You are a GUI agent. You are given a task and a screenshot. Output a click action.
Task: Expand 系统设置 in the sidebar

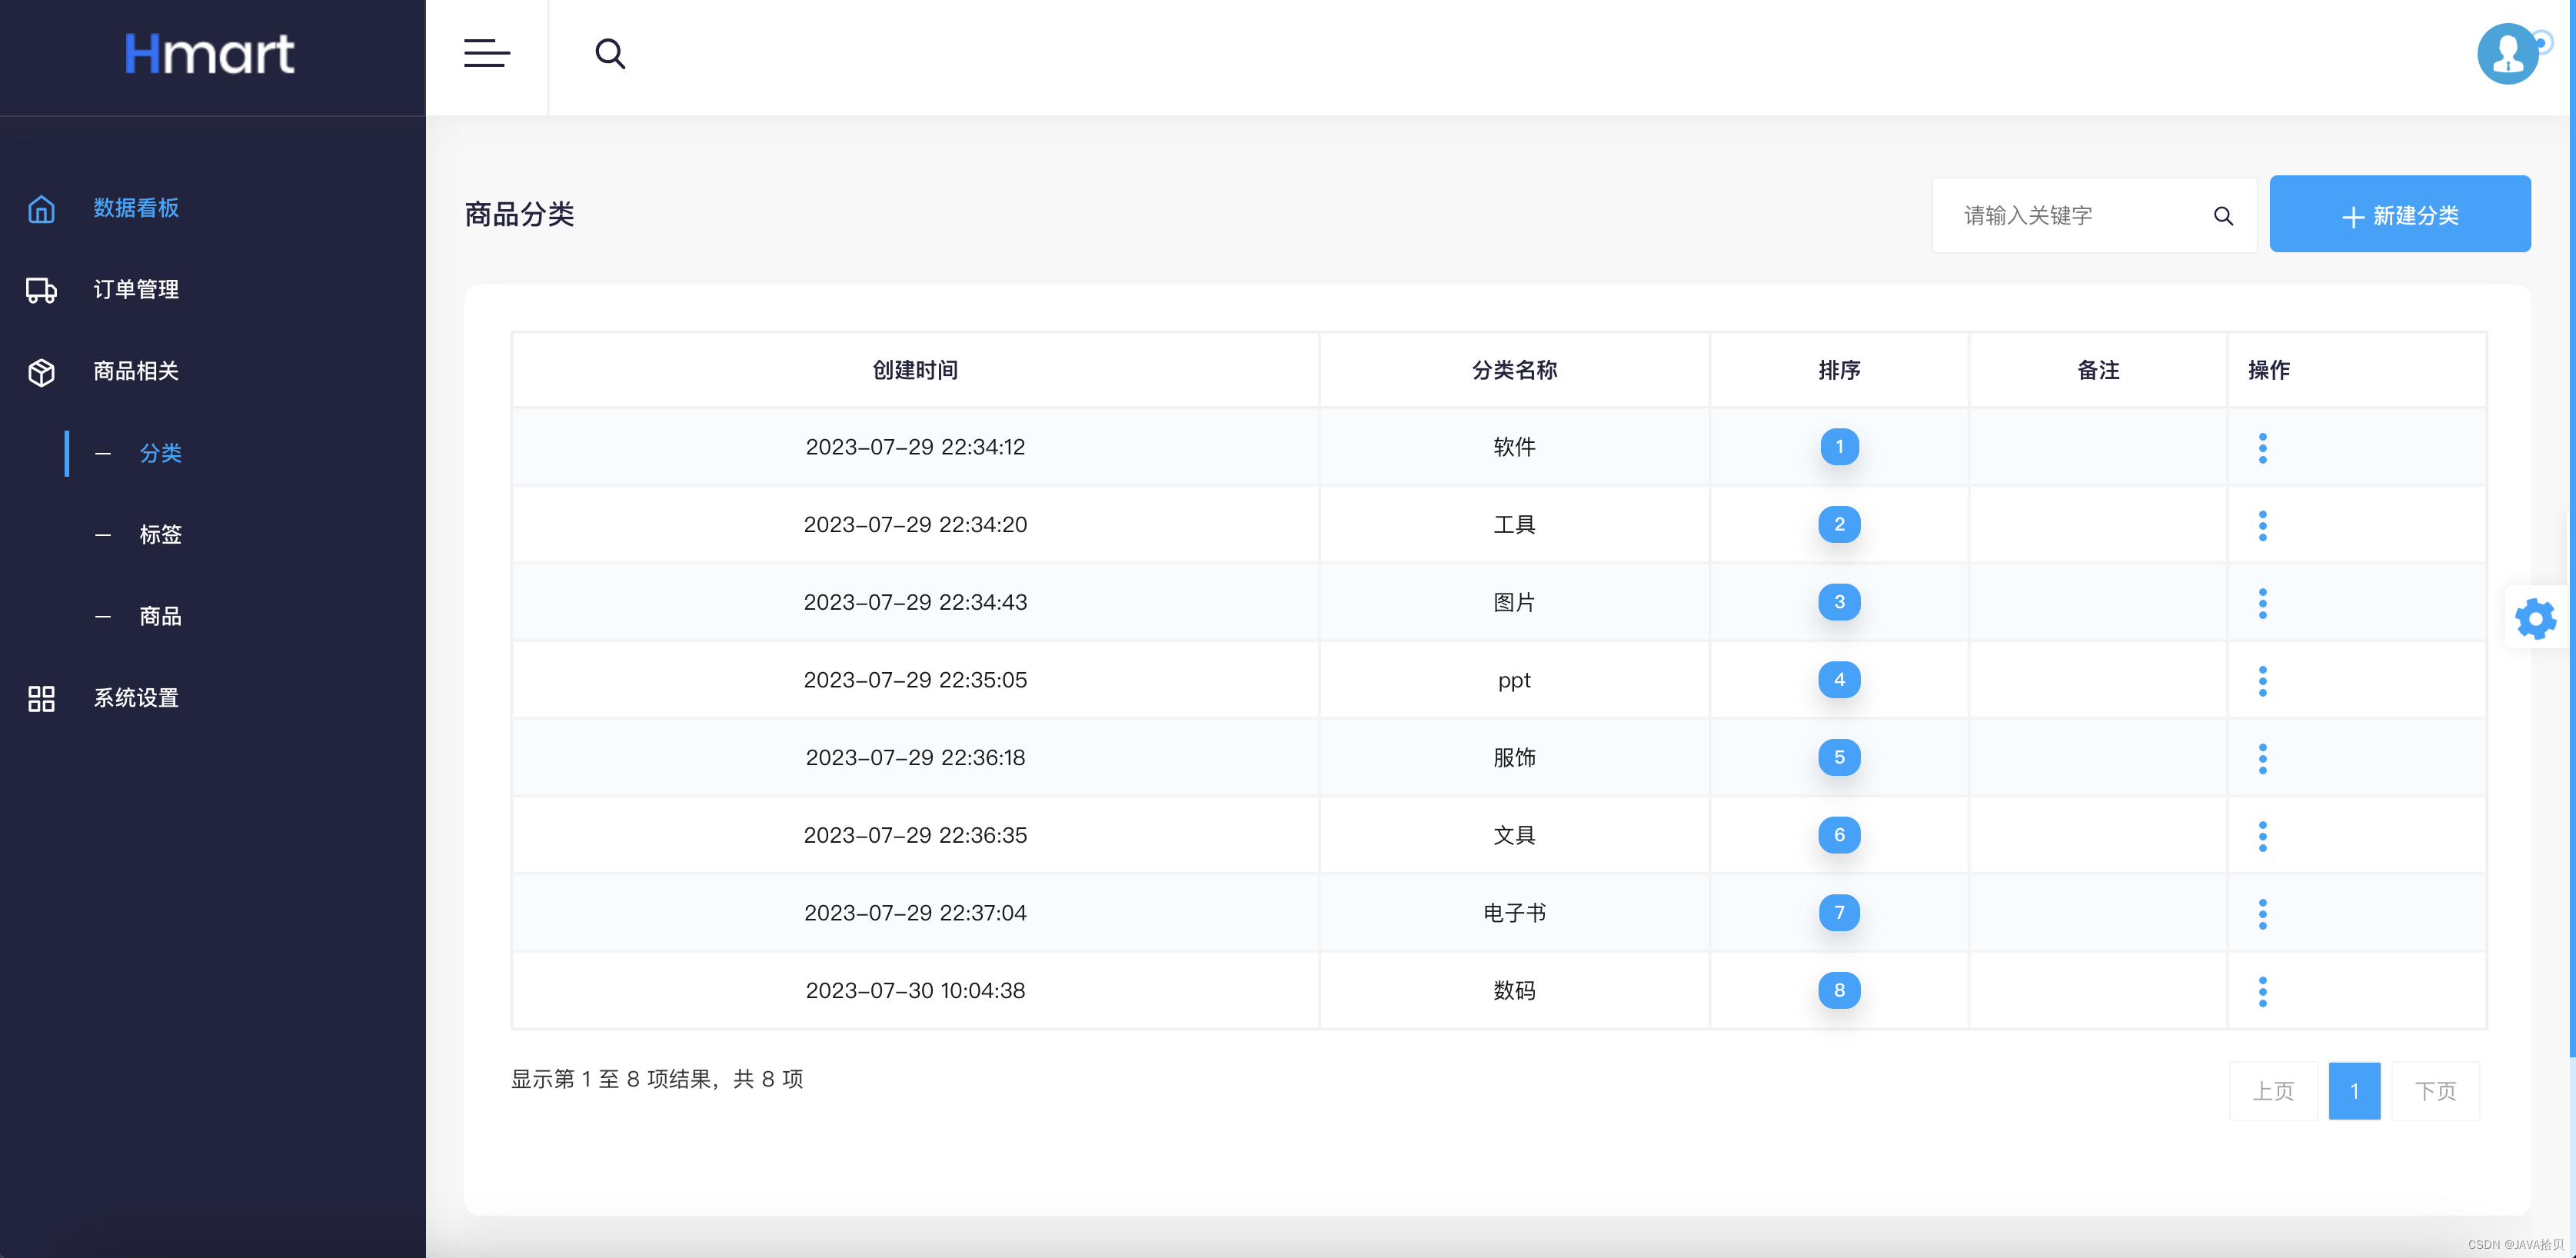[136, 698]
